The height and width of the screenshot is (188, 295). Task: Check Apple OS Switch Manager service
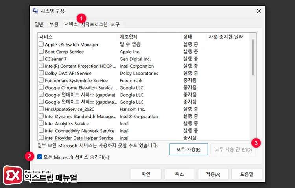(41, 44)
